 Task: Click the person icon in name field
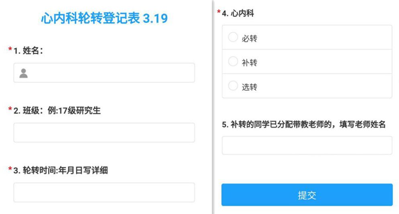tap(24, 73)
